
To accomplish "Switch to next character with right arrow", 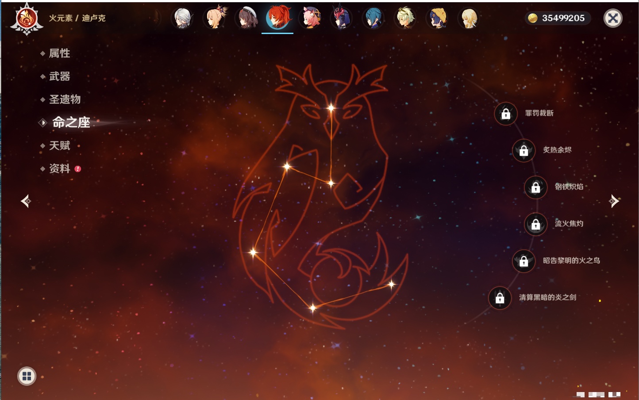I will 614,201.
